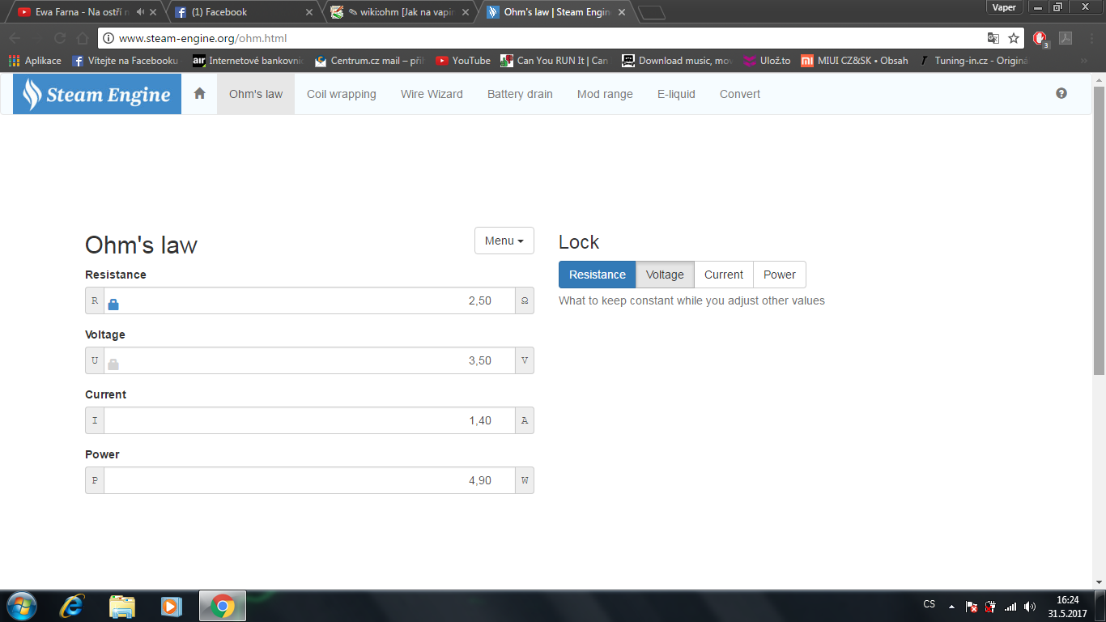Viewport: 1106px width, 622px height.
Task: Lock the Resistance value
Action: coord(597,275)
